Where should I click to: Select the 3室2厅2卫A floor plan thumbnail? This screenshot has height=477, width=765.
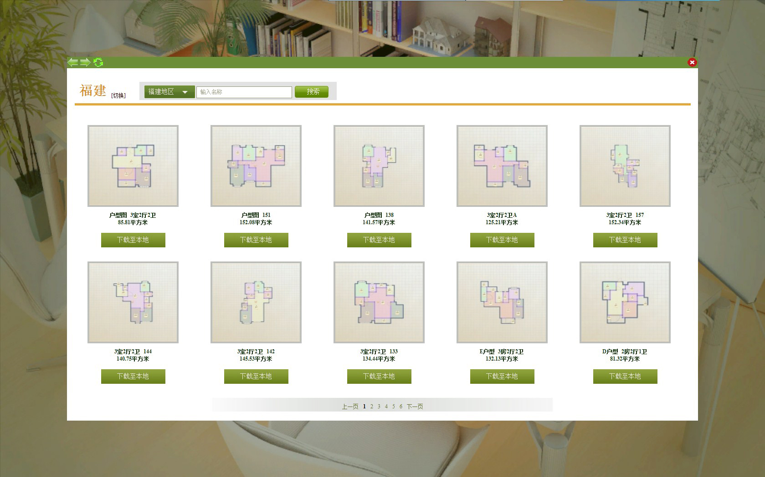502,166
